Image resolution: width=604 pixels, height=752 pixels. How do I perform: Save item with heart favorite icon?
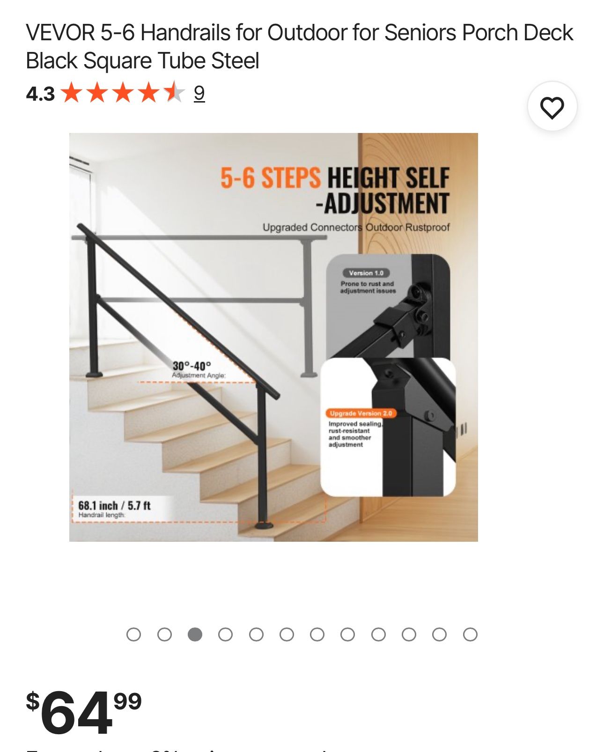pos(552,107)
